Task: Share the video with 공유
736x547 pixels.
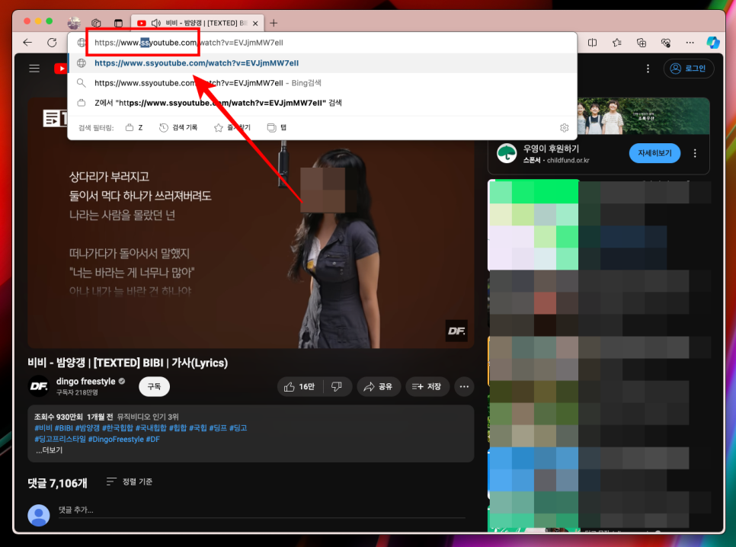Action: [x=379, y=386]
